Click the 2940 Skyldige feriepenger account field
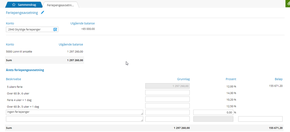Image resolution: width=290 pixels, height=132 pixels. pos(32,29)
